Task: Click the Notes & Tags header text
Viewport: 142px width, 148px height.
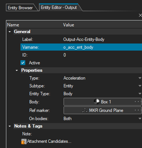Action: pyautogui.click(x=28, y=126)
